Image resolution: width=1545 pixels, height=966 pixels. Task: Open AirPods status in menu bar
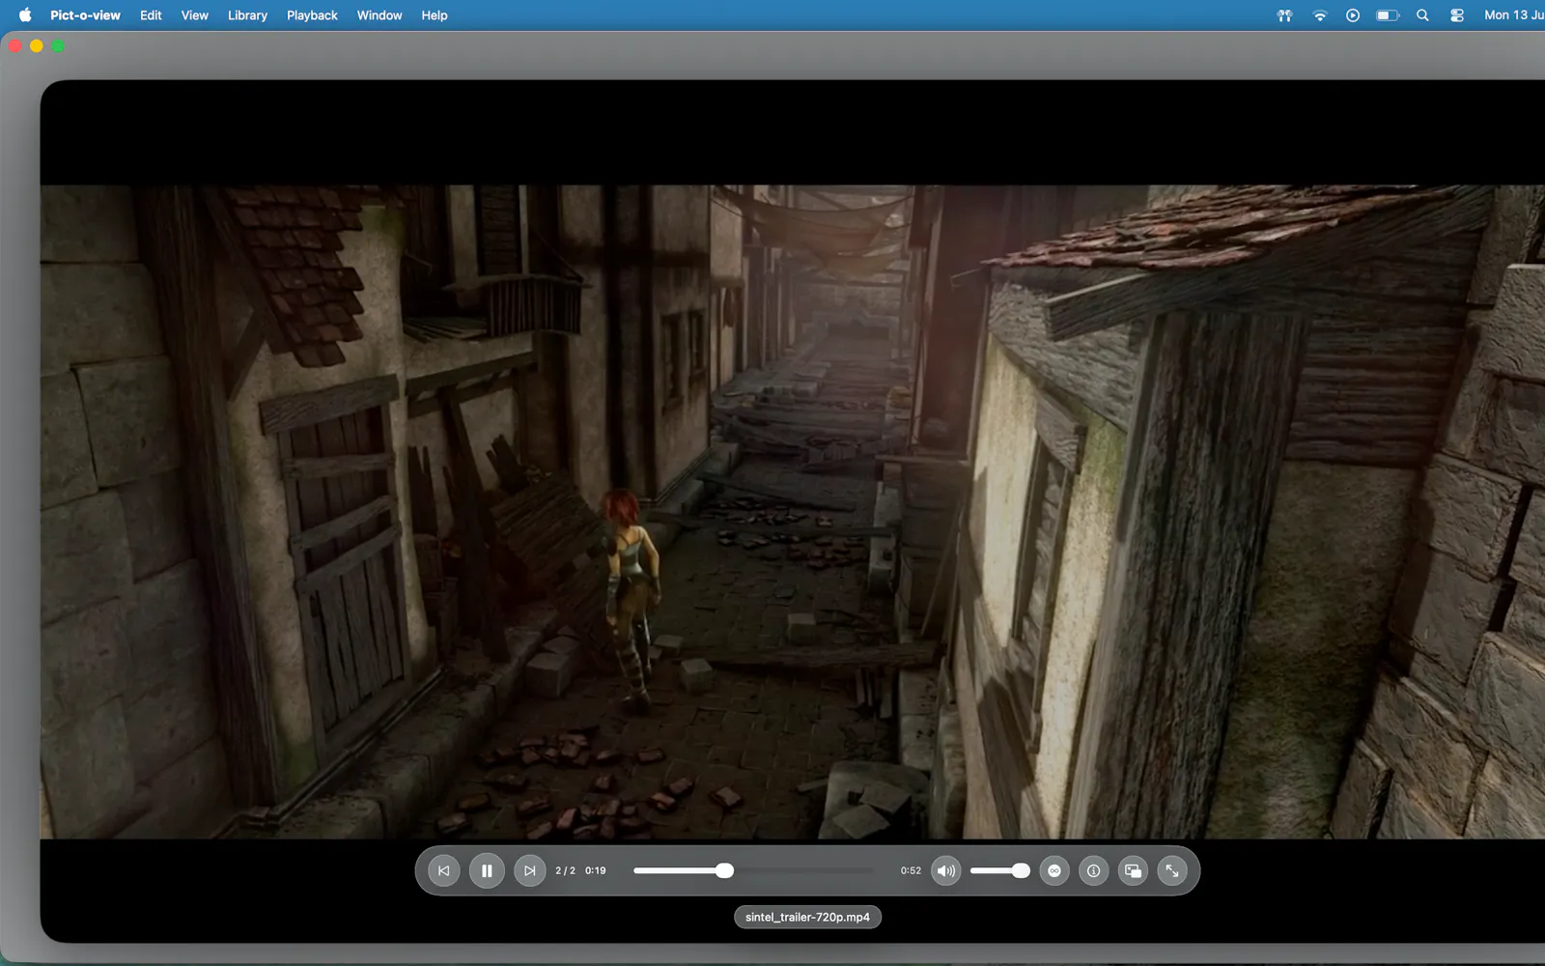1284,15
